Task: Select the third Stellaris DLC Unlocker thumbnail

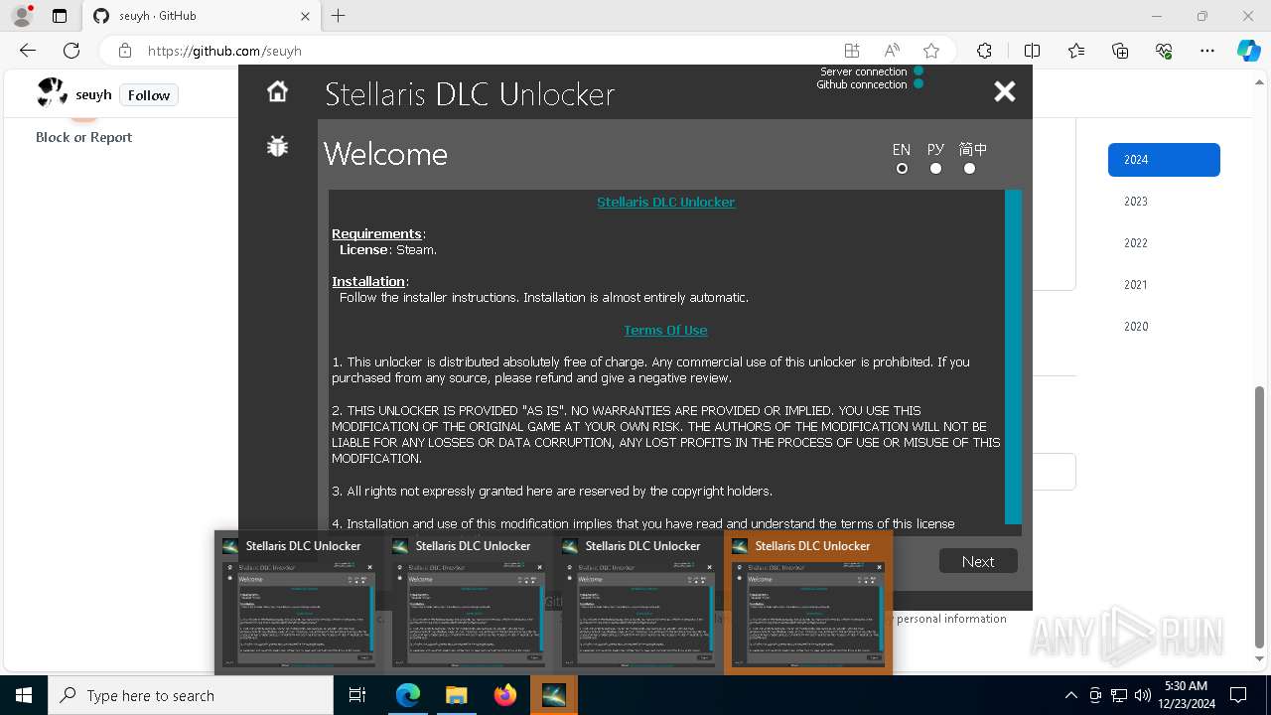Action: point(638,603)
